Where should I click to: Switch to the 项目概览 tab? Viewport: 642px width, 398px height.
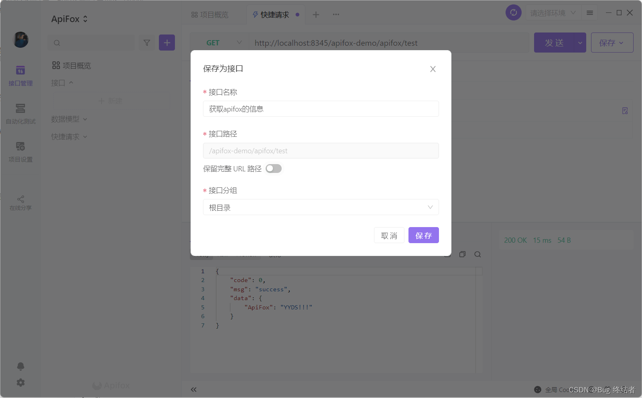(x=210, y=15)
